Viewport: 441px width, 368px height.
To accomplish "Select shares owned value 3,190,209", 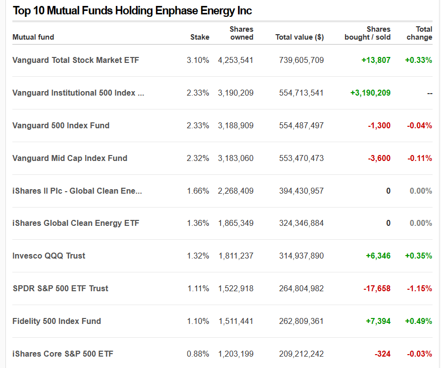I will (236, 93).
